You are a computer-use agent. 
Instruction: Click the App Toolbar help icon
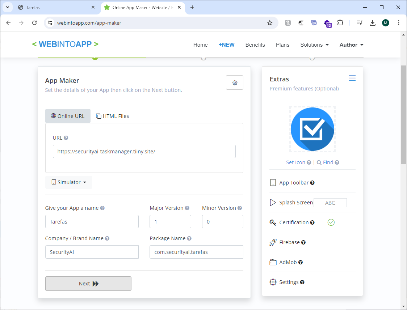pyautogui.click(x=312, y=183)
